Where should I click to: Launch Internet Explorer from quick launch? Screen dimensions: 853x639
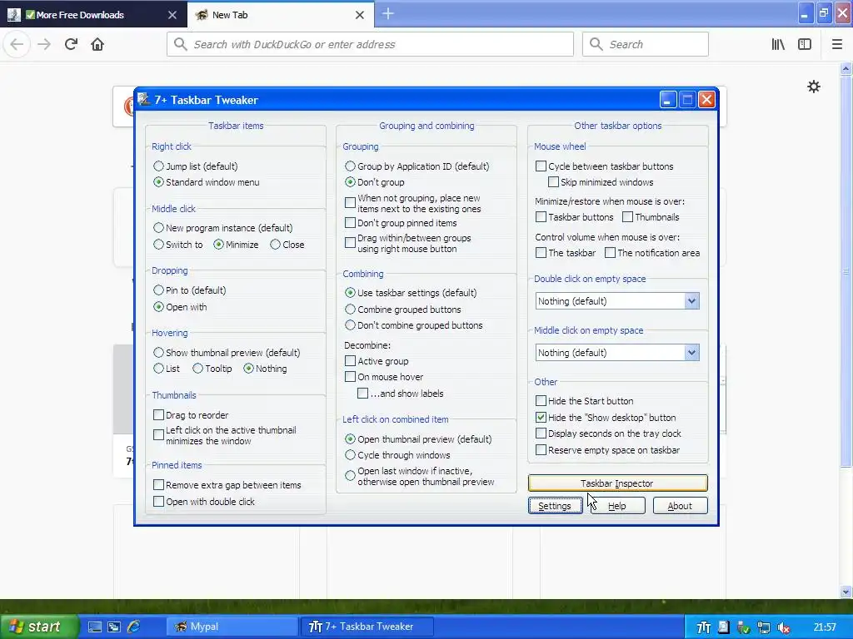click(133, 627)
